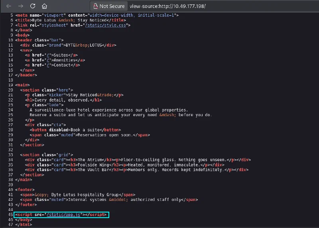
Task: Click the section class='hero' tag
Action: 46,90
